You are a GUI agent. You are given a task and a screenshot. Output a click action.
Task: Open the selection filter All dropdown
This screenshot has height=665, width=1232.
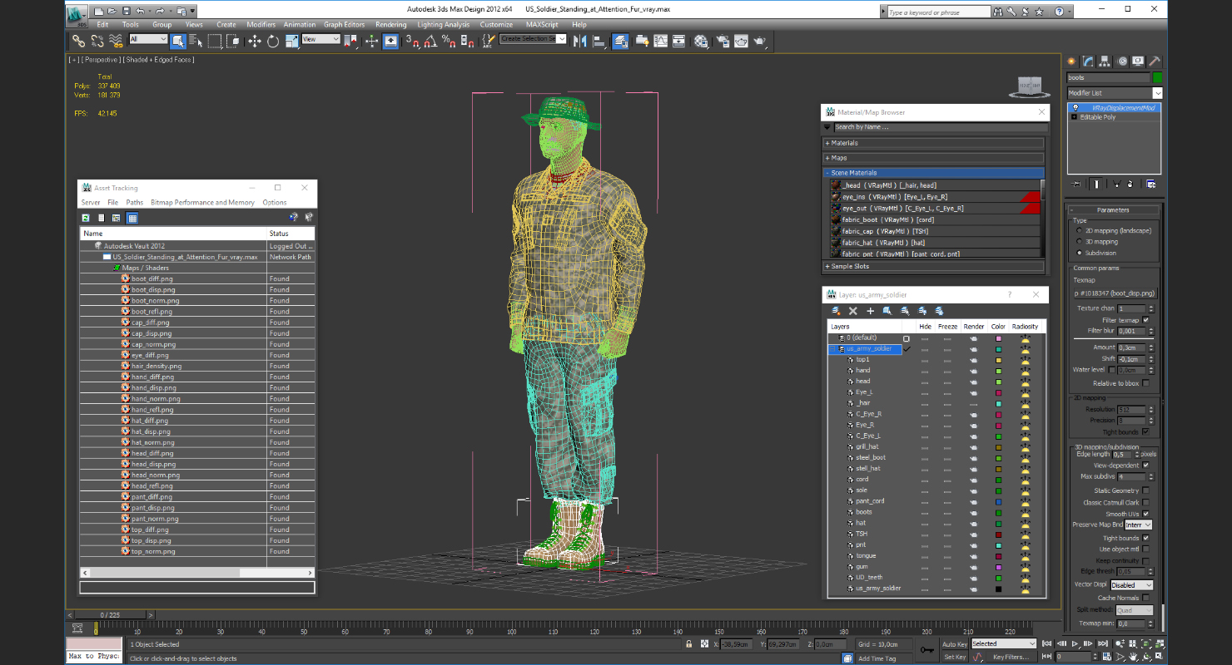pyautogui.click(x=148, y=39)
